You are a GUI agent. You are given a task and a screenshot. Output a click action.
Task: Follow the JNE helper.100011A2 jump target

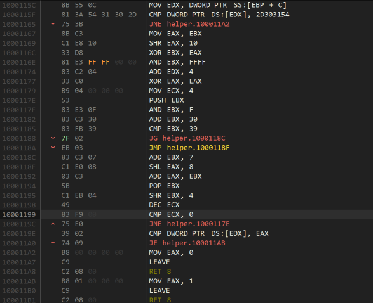click(189, 24)
